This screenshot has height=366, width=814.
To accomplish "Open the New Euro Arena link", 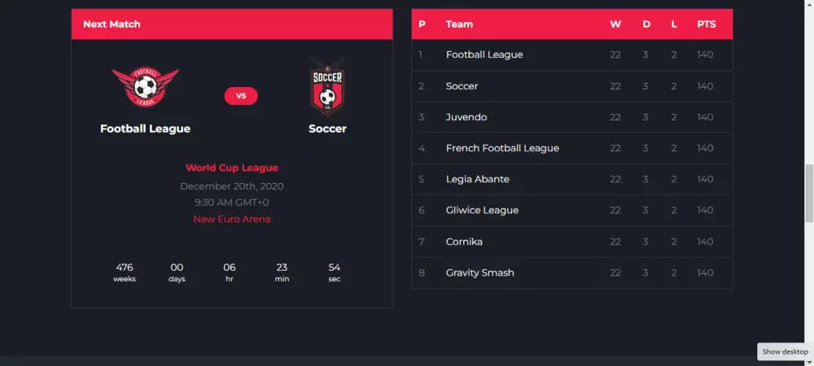I will pos(232,219).
